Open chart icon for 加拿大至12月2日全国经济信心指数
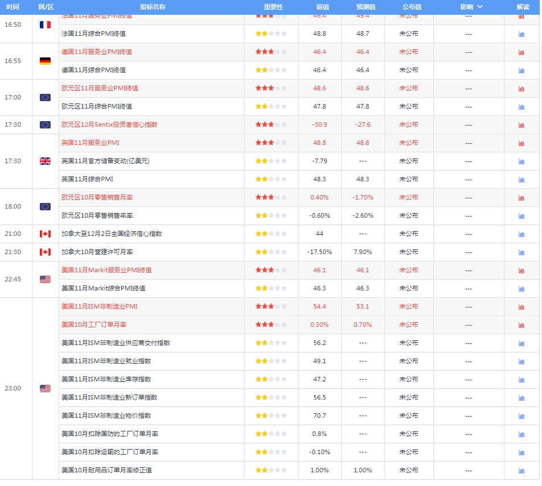This screenshot has height=486, width=542. tap(522, 234)
